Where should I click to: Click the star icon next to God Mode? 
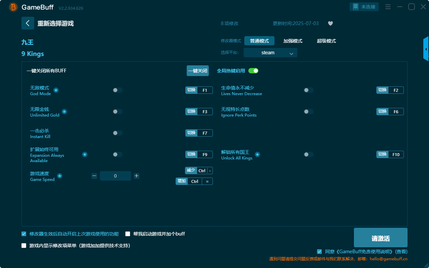click(x=56, y=90)
